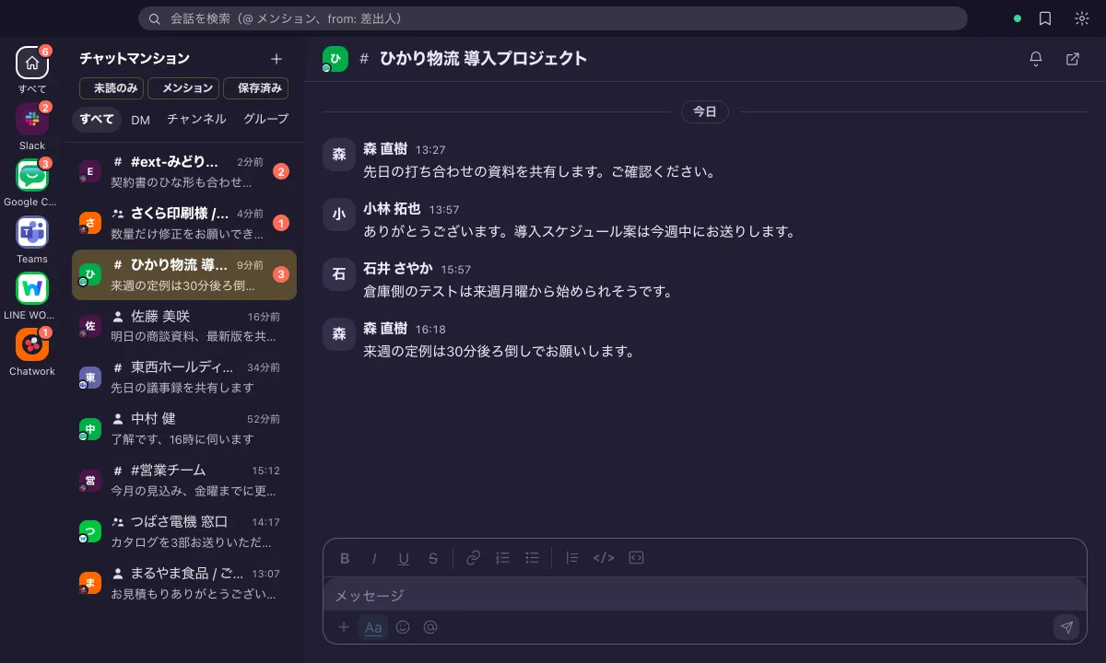Apply bold formatting

(x=345, y=558)
